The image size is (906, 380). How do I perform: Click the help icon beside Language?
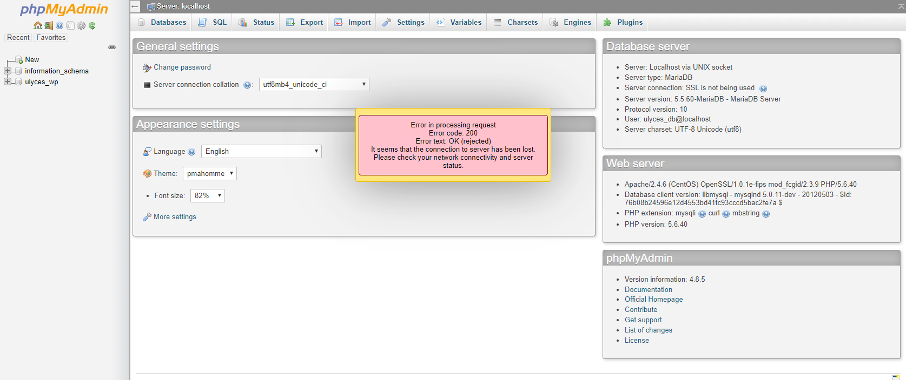click(191, 152)
